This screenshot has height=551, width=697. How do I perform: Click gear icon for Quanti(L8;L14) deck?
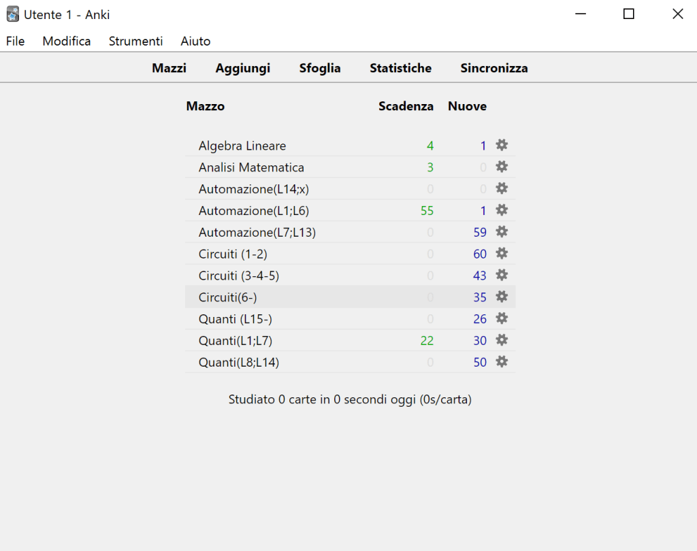[502, 362]
